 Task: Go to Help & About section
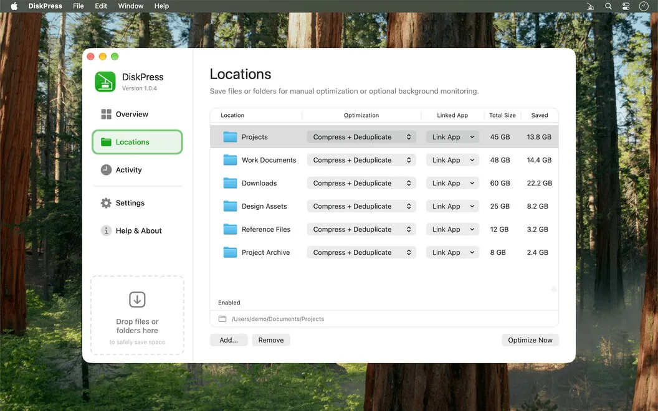[137, 230]
